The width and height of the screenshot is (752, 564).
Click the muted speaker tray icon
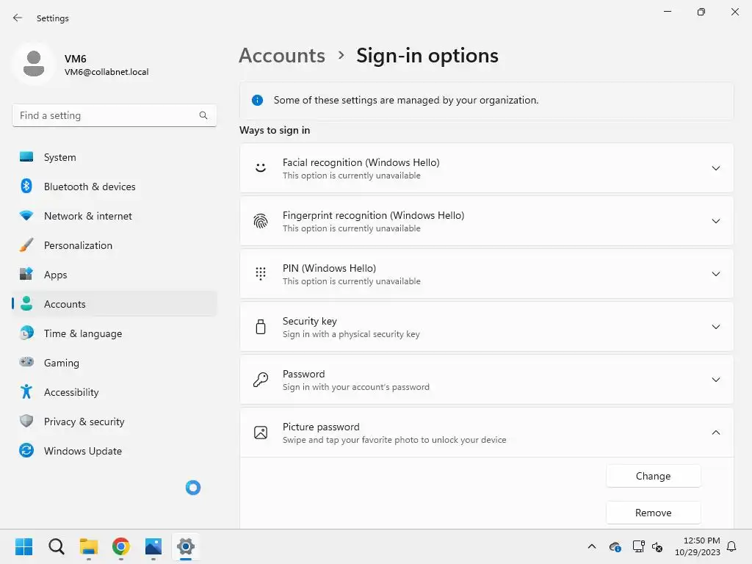[x=657, y=546]
